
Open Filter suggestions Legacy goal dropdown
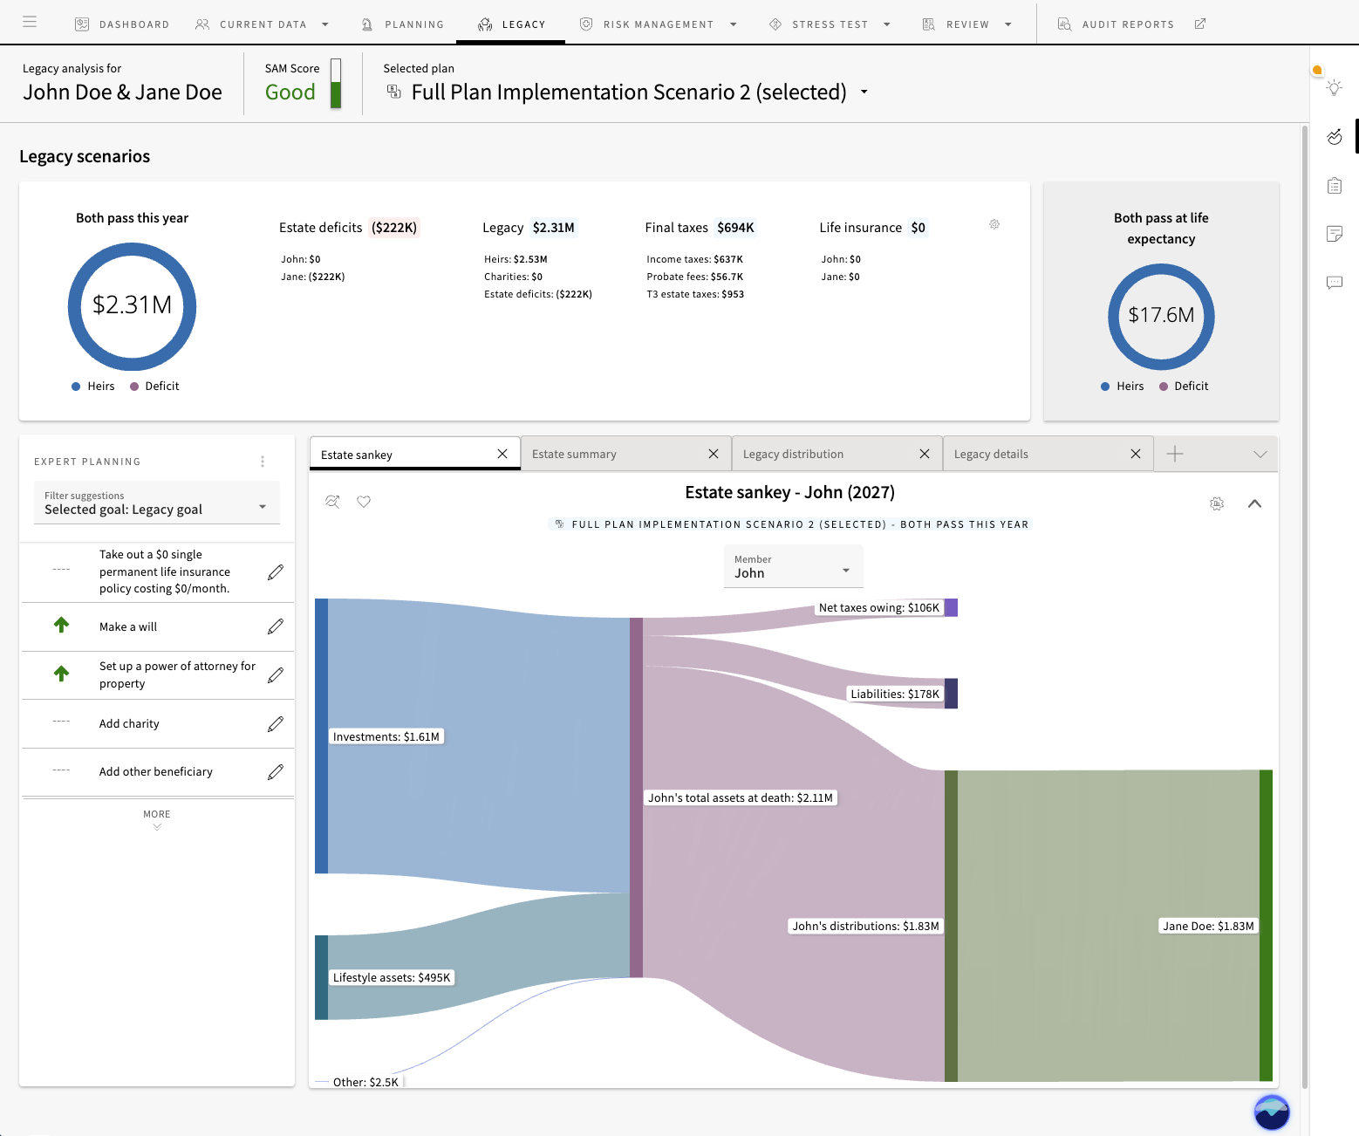coord(157,503)
